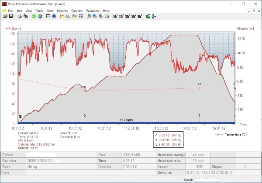Click the bar chart icon numbered 4
This screenshot has width=262, height=183.
[134, 17]
